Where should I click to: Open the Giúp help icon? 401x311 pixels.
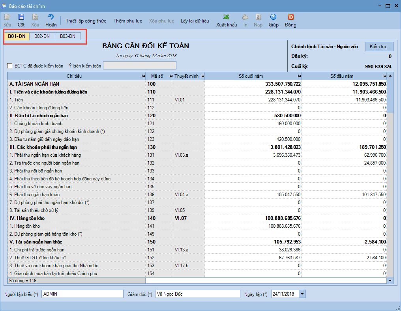(273, 17)
